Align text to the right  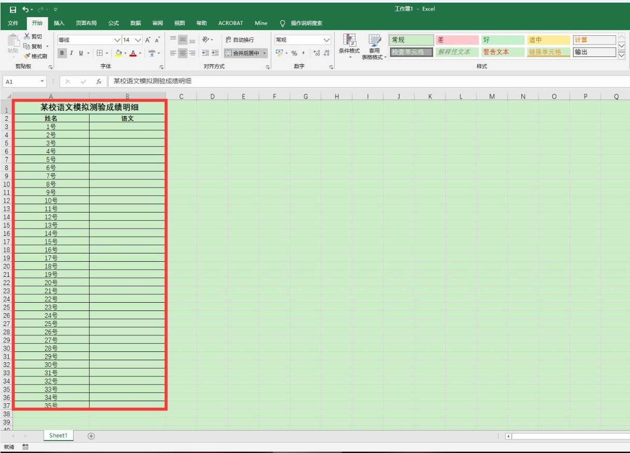pos(192,53)
